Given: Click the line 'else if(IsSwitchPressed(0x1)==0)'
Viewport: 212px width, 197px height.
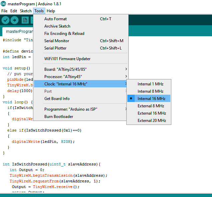Looking at the screenshot, I should tap(44, 130).
